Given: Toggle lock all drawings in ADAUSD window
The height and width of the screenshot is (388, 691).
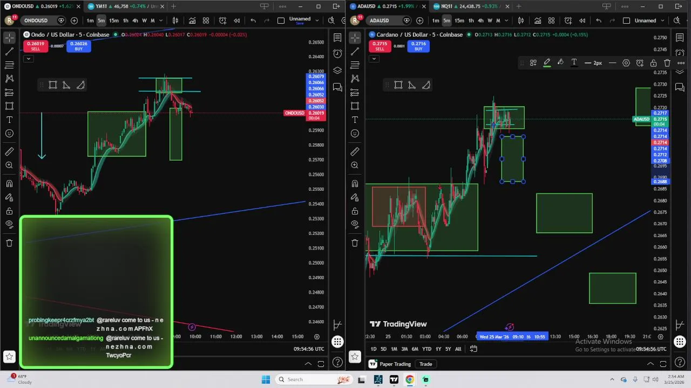Looking at the screenshot, I should [x=355, y=211].
